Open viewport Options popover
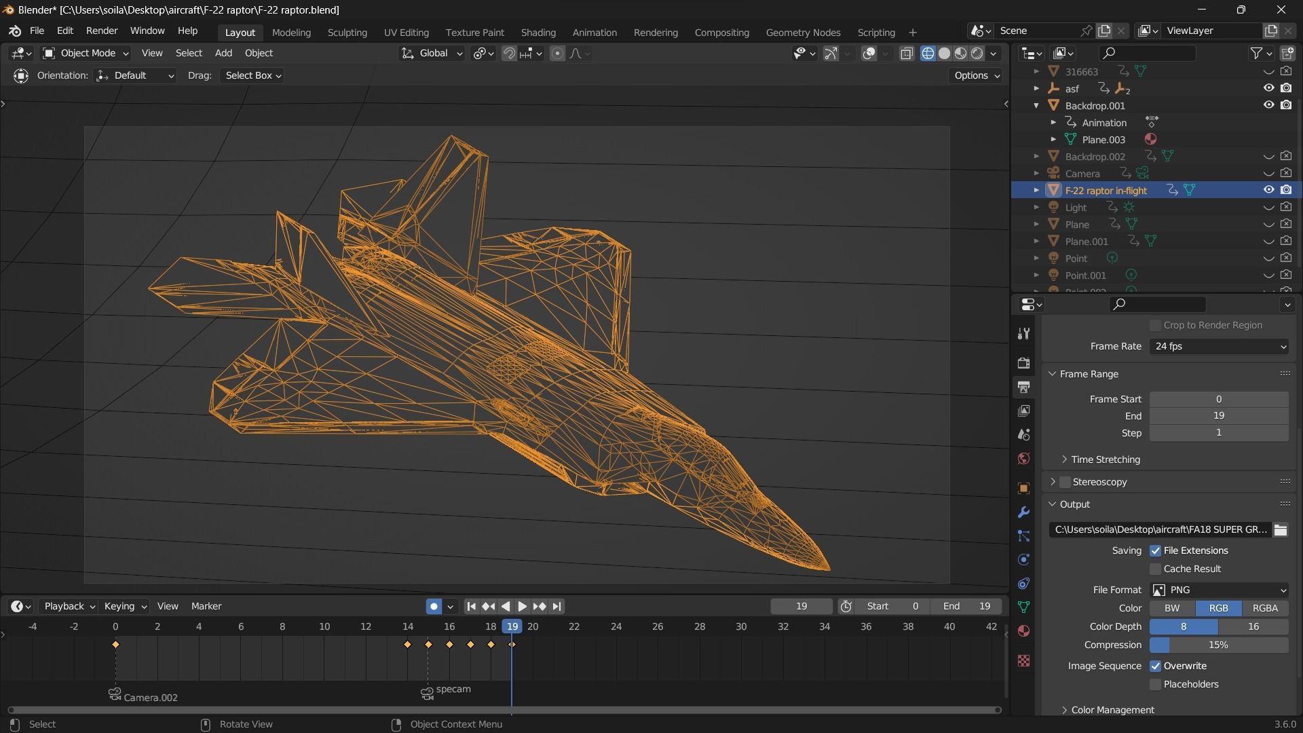 (x=976, y=75)
